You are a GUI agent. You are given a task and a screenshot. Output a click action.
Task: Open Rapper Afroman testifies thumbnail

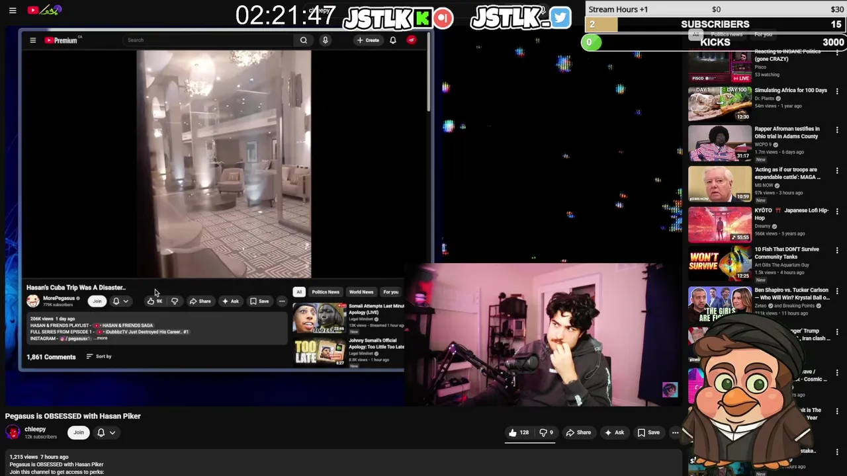(719, 143)
